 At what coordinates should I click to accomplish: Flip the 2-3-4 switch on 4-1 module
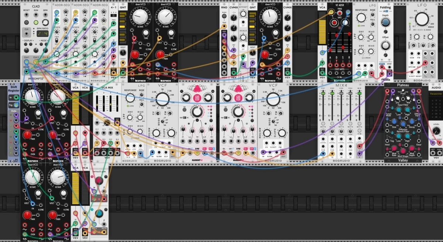tap(113, 15)
